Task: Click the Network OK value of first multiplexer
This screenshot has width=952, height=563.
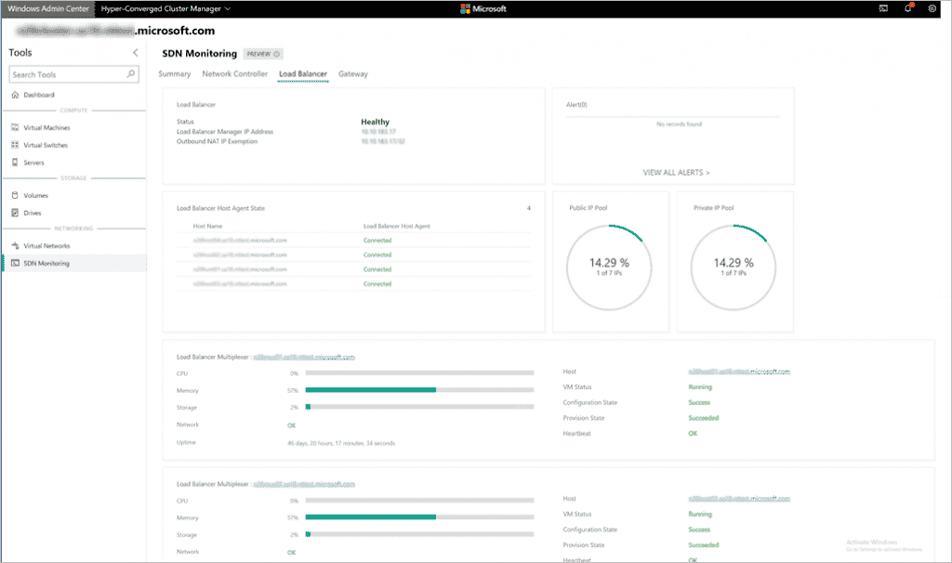Action: 291,426
